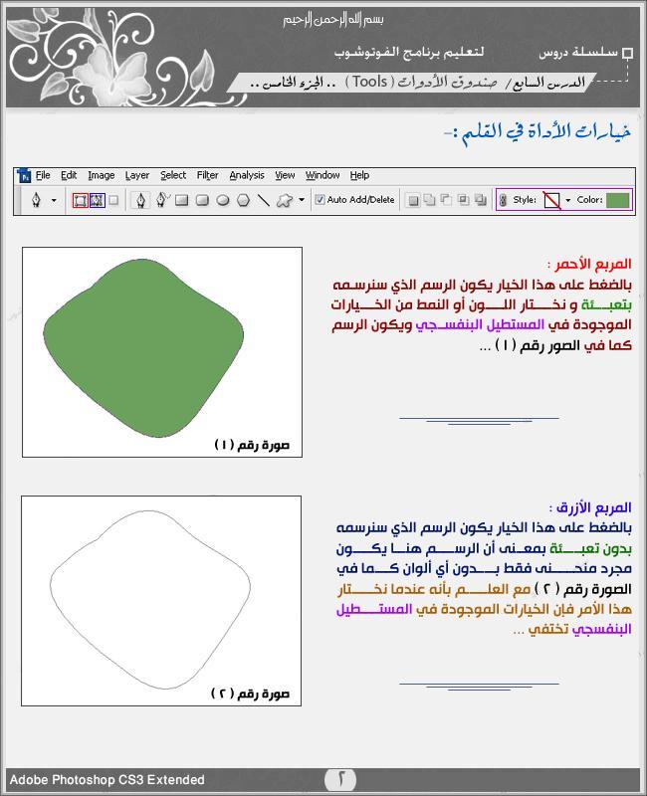The image size is (647, 796).
Task: Select the Polygon shape tool
Action: [x=243, y=200]
